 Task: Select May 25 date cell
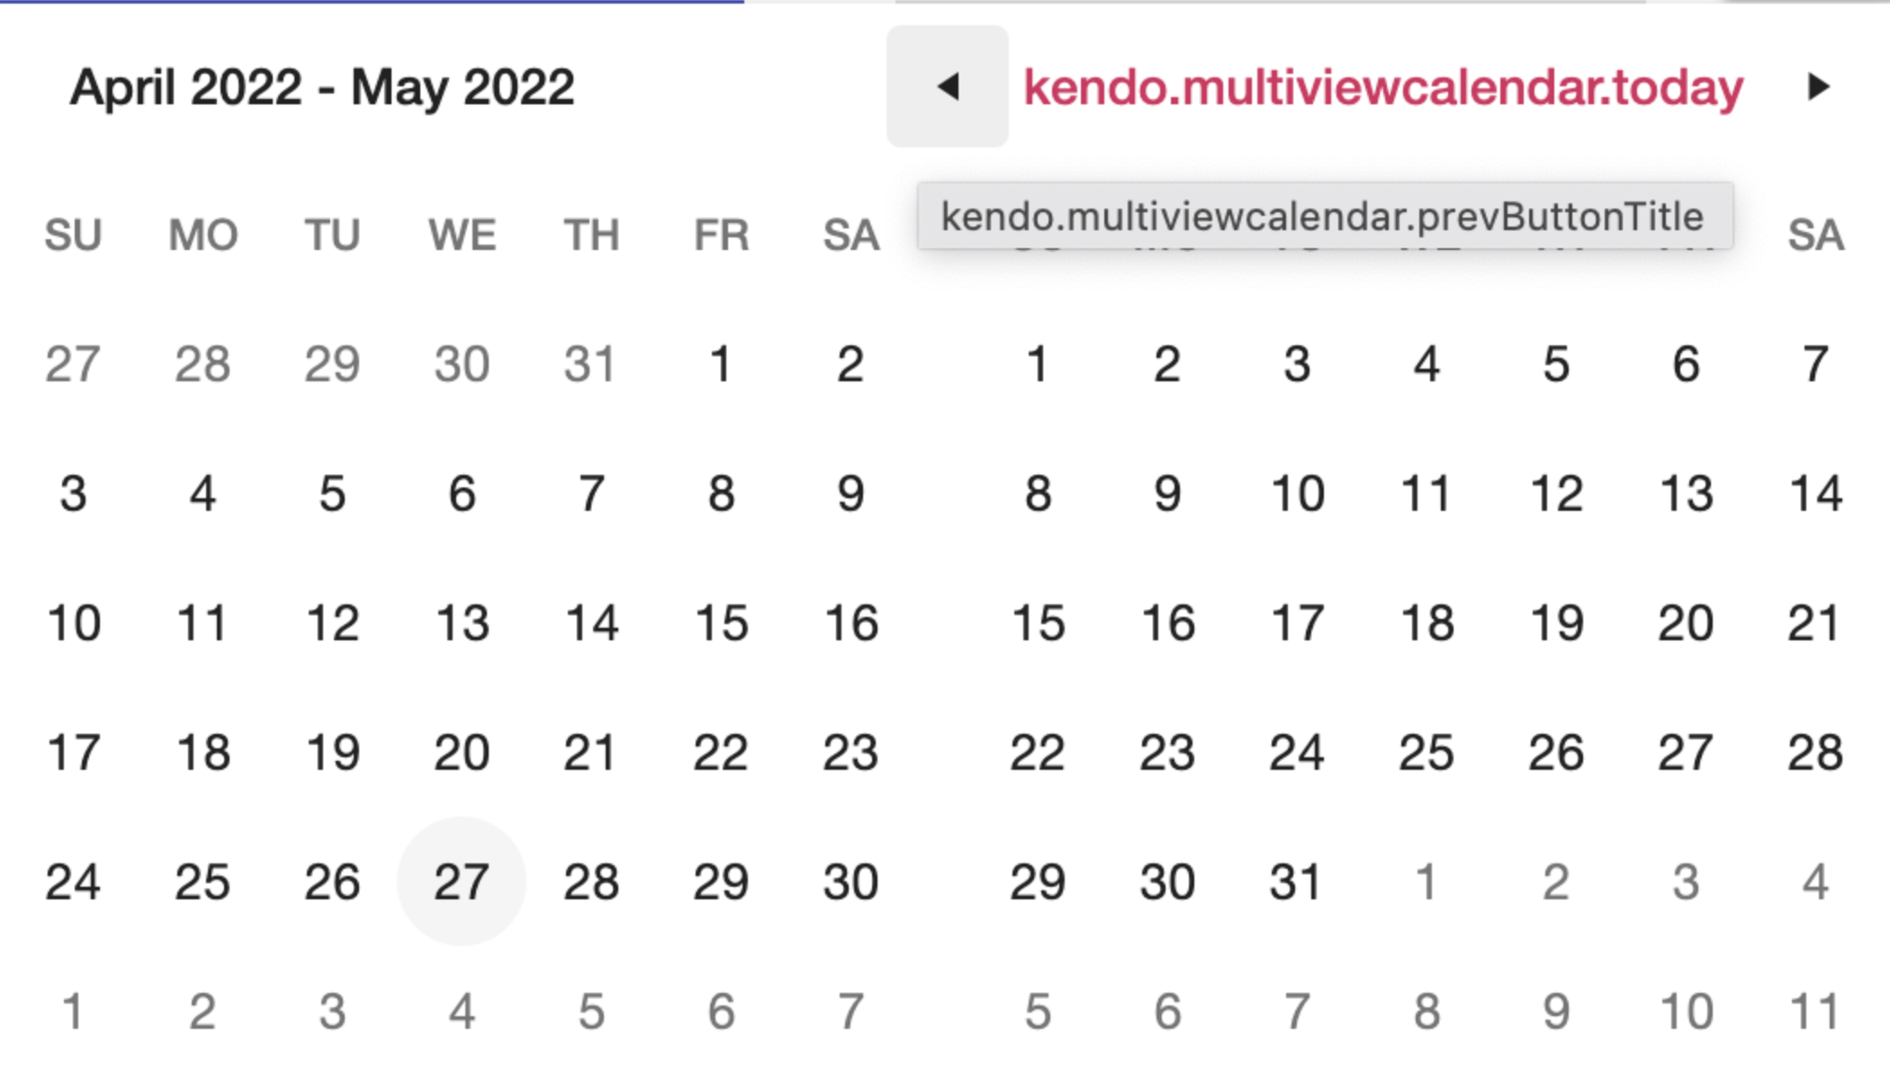click(1426, 752)
